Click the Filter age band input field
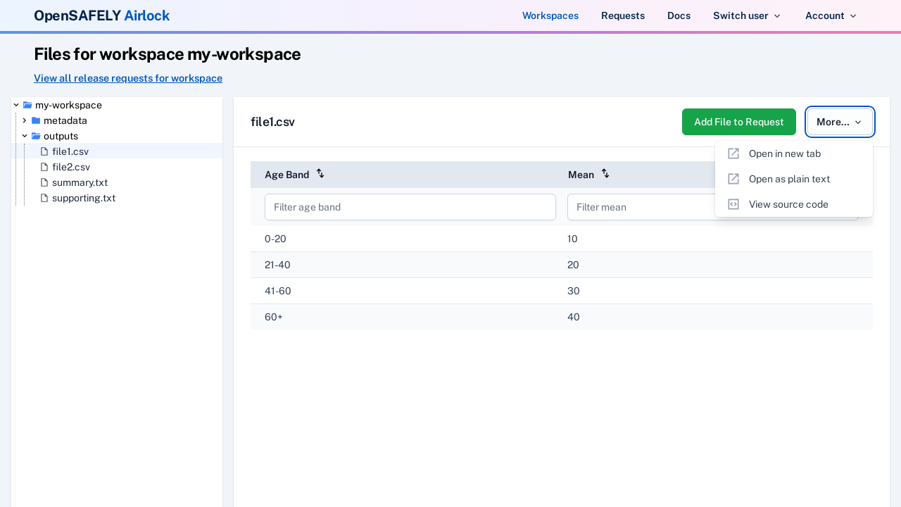 pyautogui.click(x=410, y=207)
